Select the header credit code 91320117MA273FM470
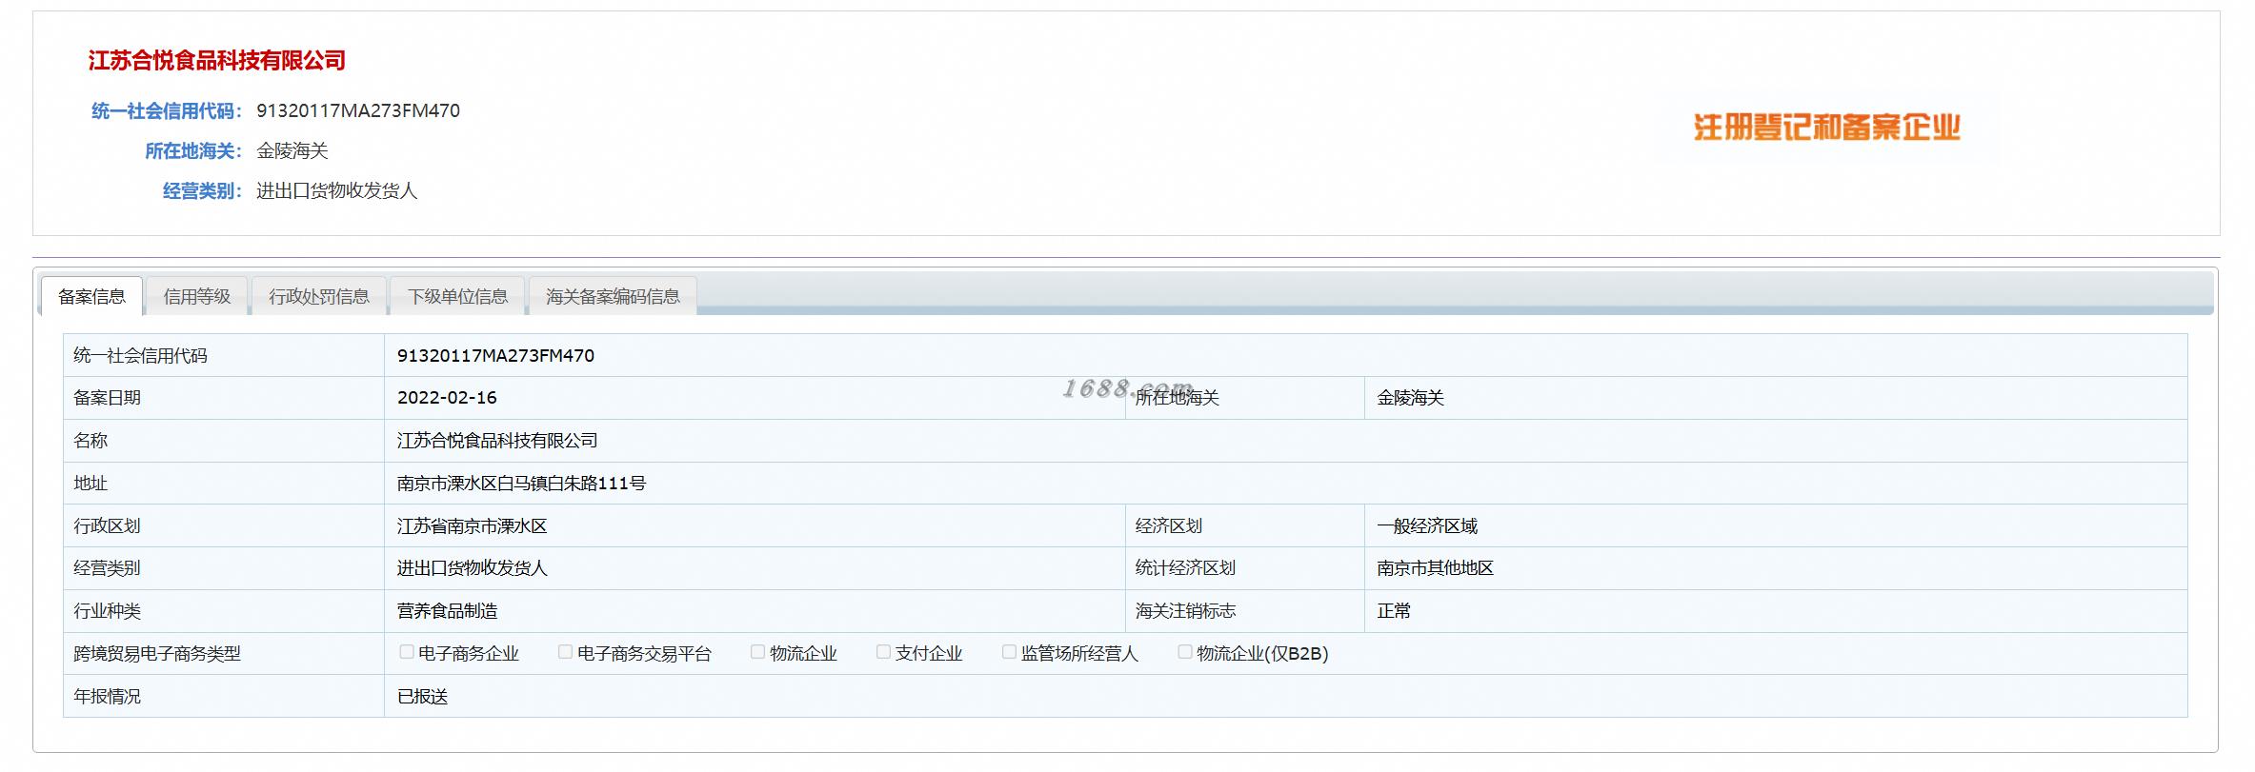Viewport: 2255px width, 772px height. [358, 110]
